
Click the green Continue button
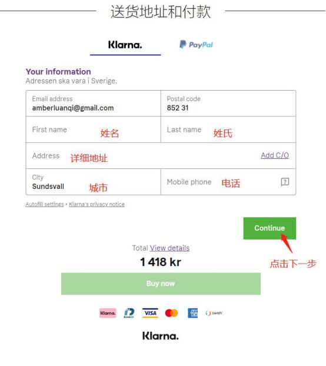coord(270,228)
